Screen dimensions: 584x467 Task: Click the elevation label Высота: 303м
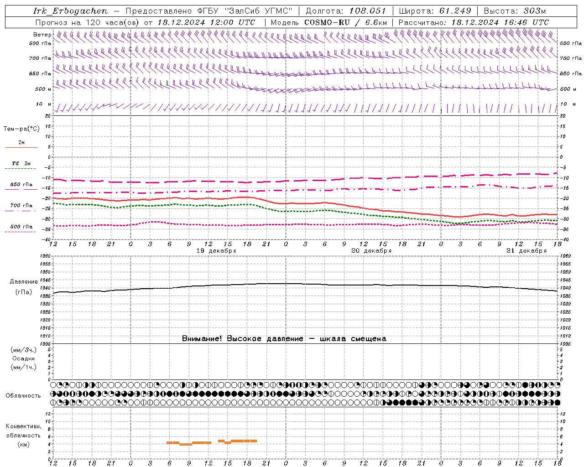(x=514, y=11)
